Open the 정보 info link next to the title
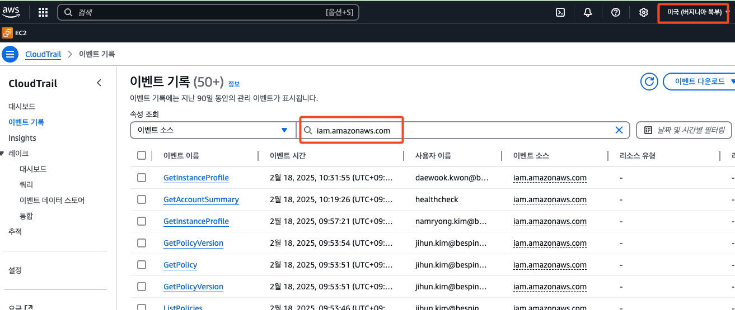735x310 pixels. (234, 84)
